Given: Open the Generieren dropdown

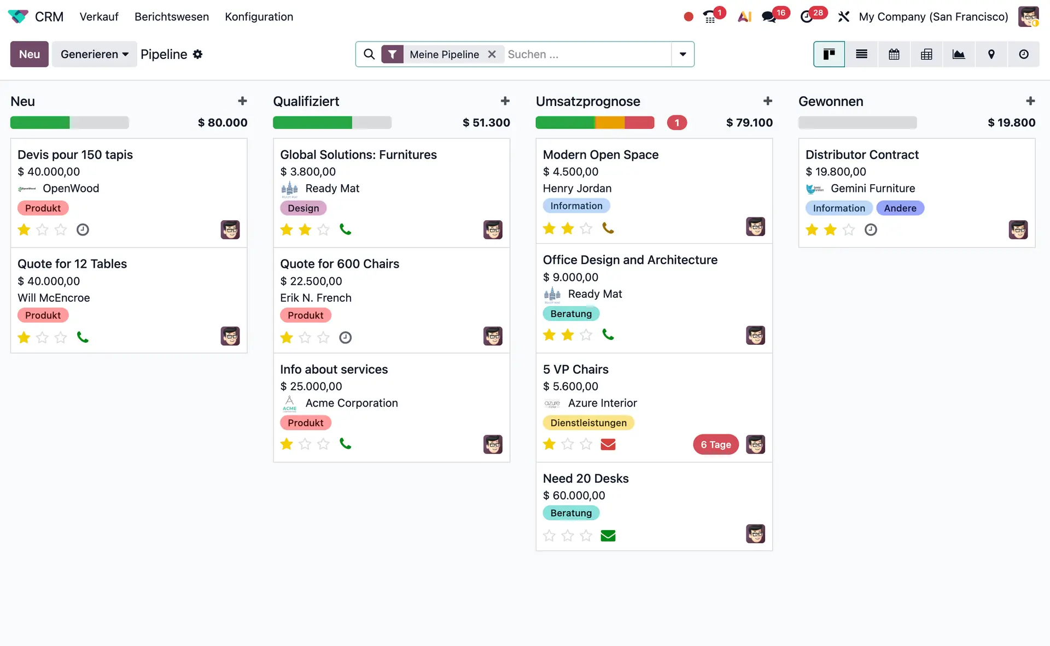Looking at the screenshot, I should 94,54.
